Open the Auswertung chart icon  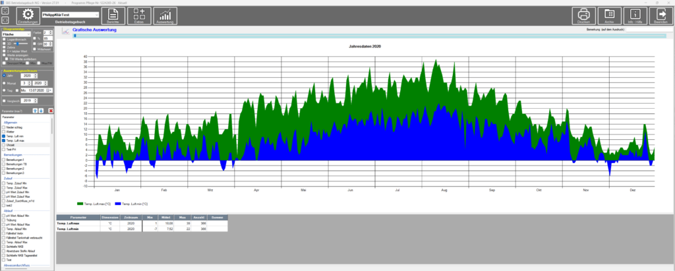click(165, 16)
